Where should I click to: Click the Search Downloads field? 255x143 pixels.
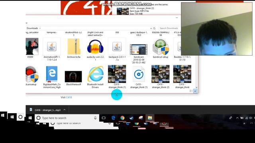[x=169, y=28]
